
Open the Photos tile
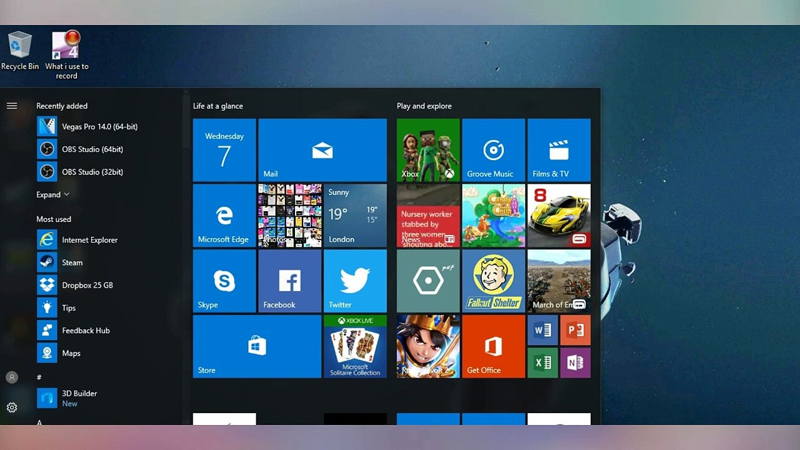(290, 216)
